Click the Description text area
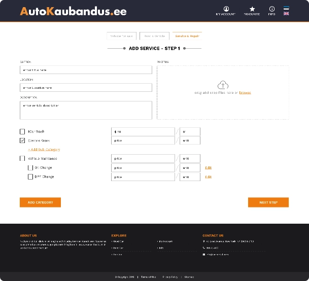Image resolution: width=309 pixels, height=281 pixels. click(86, 110)
